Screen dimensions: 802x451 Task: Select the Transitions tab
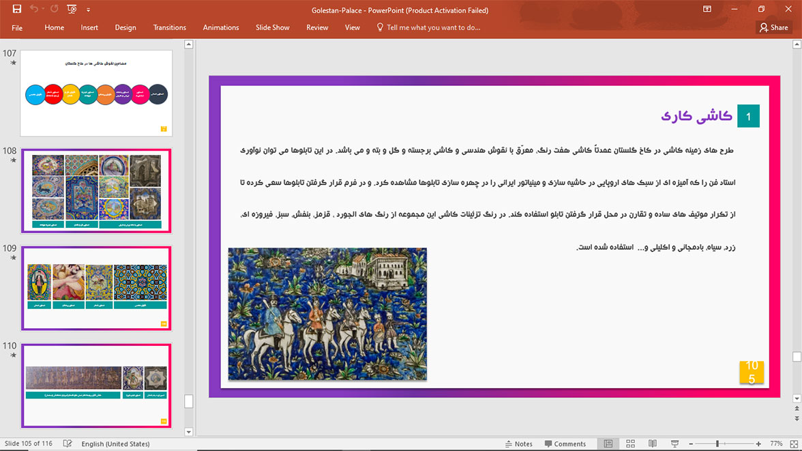click(x=169, y=28)
